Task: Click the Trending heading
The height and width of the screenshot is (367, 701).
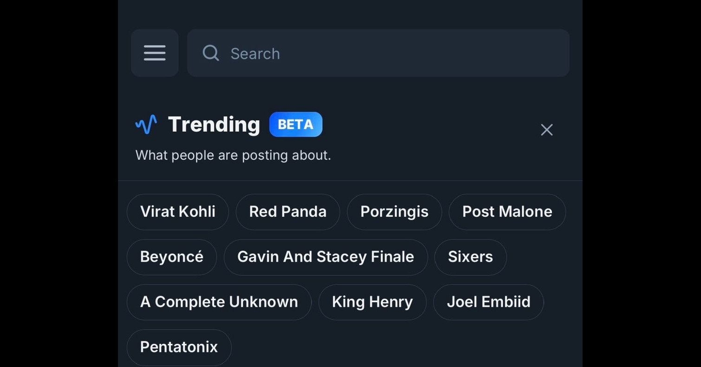Action: [x=214, y=125]
